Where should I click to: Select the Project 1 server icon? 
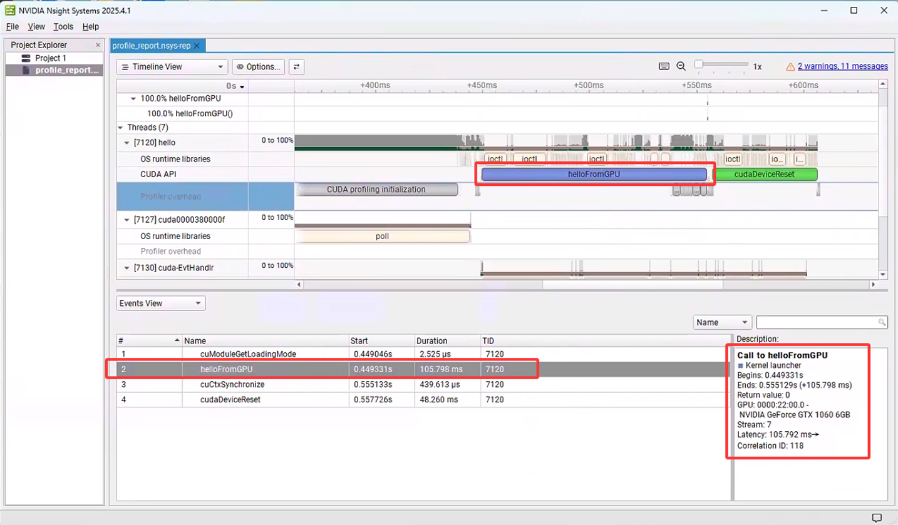point(26,58)
